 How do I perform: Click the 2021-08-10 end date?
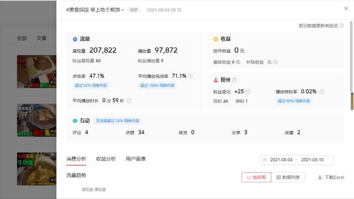pos(312,160)
